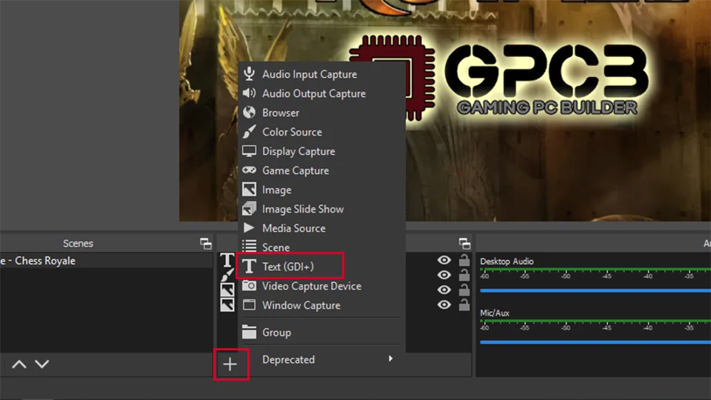
Task: Select the text source T icon in Sources list
Action: pyautogui.click(x=227, y=260)
